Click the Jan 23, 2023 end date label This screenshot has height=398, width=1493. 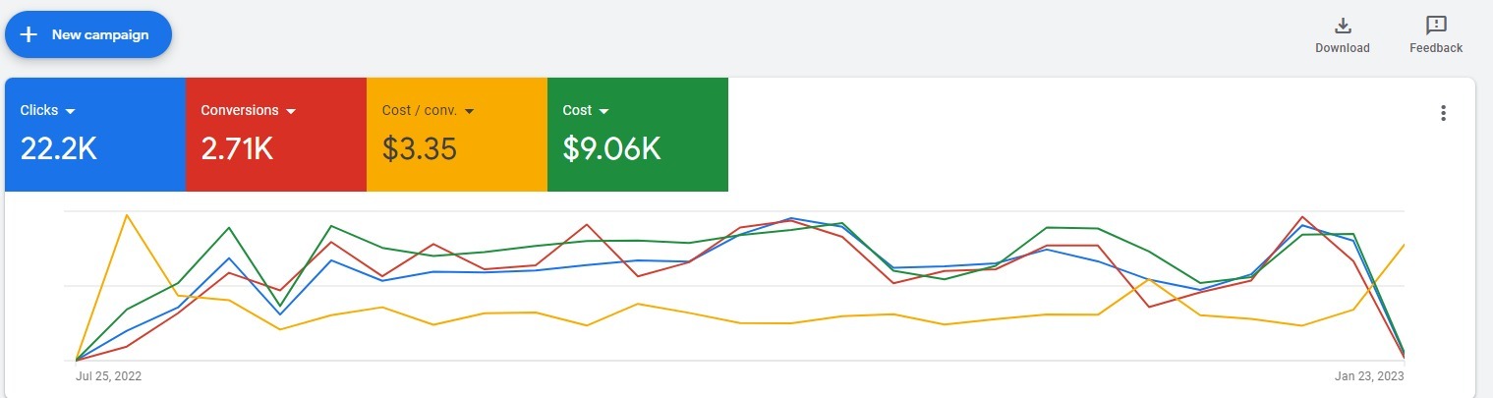point(1369,375)
